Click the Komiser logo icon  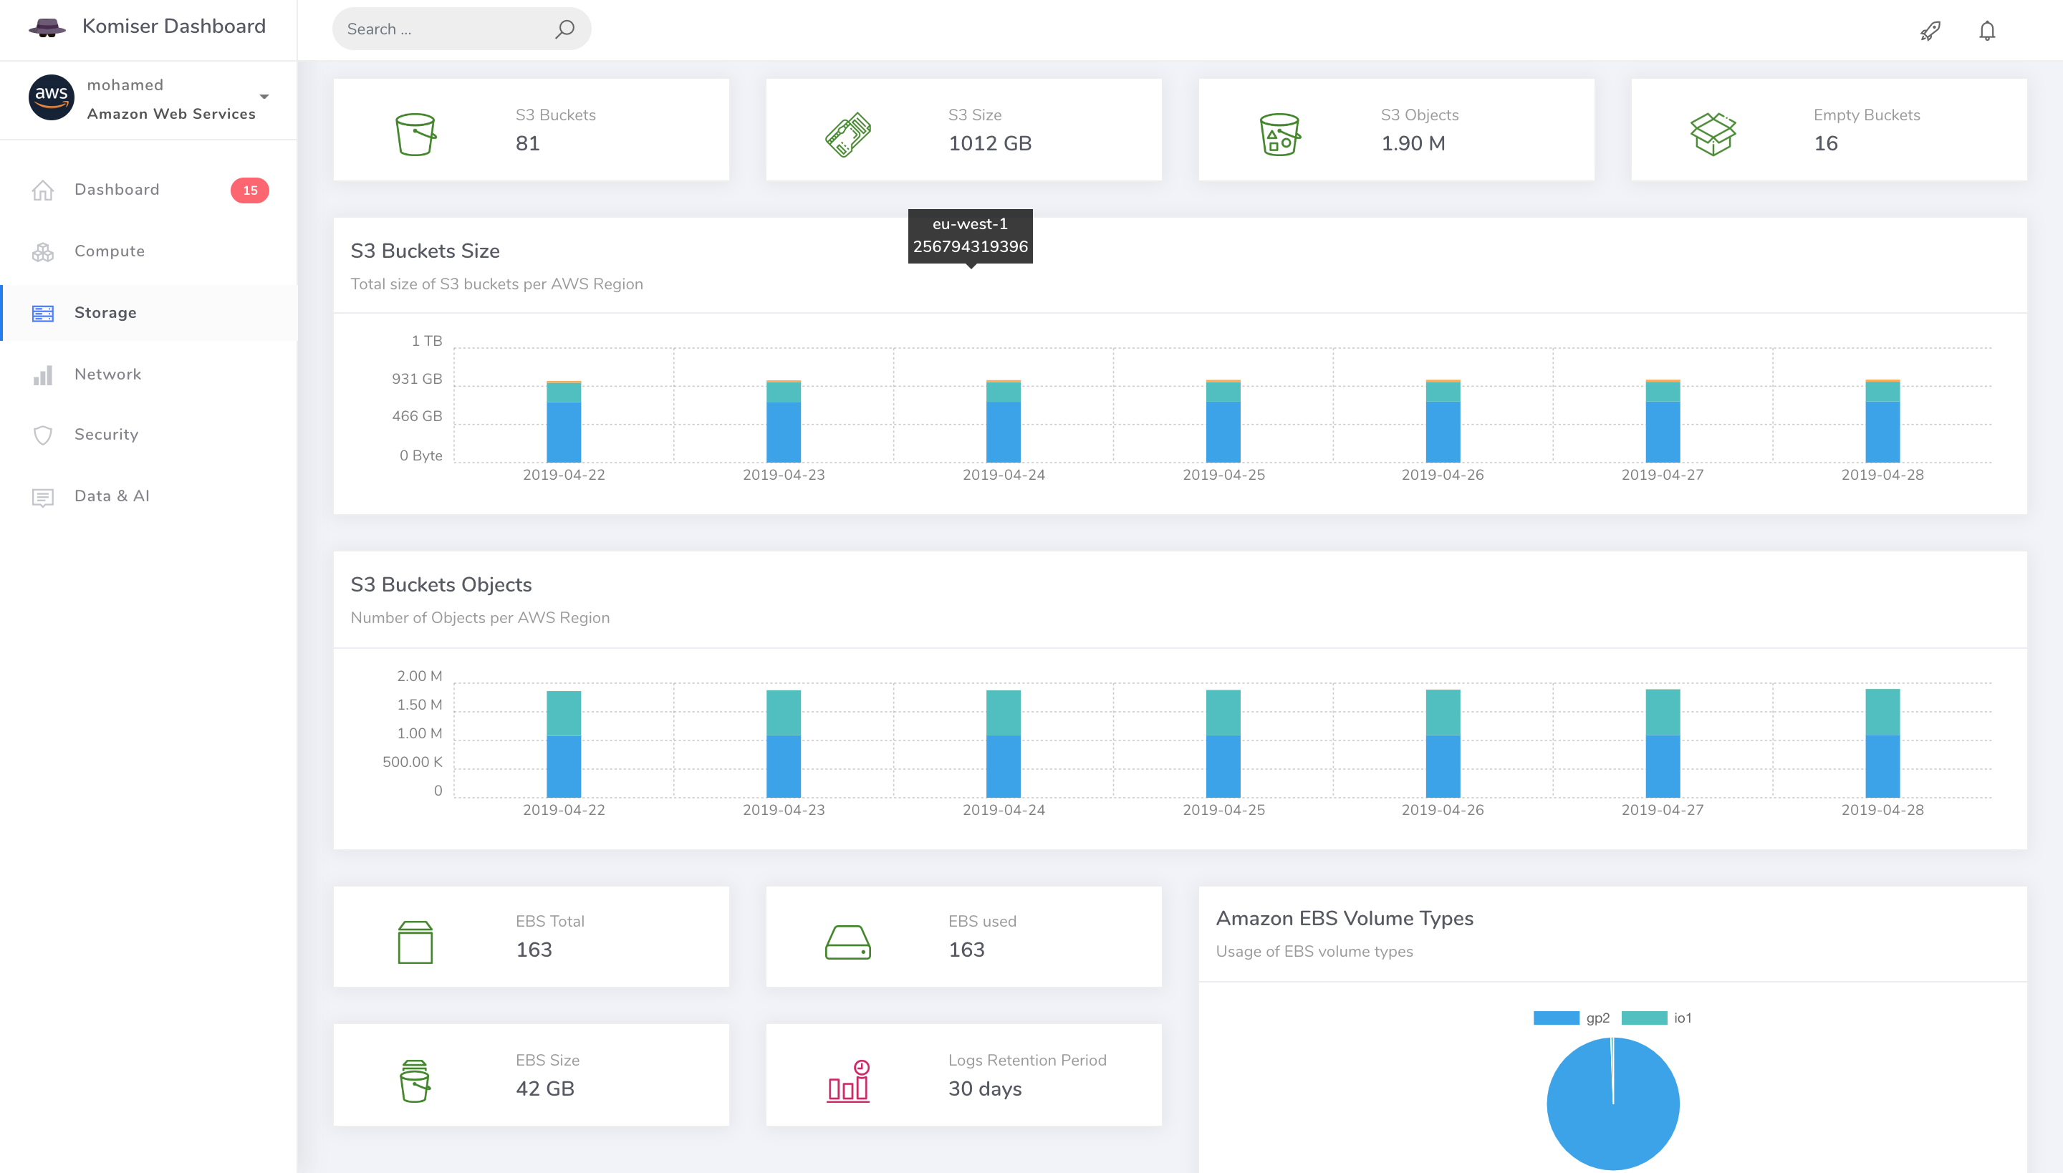pyautogui.click(x=47, y=27)
